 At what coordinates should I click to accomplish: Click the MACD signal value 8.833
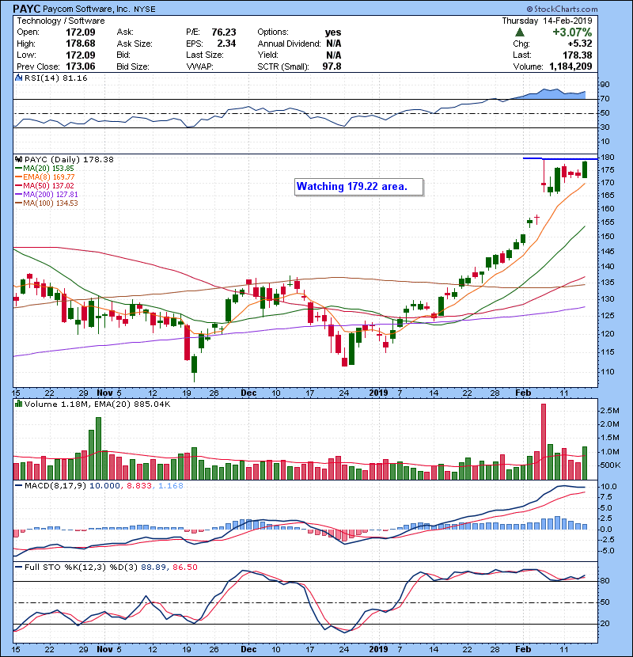tap(138, 486)
